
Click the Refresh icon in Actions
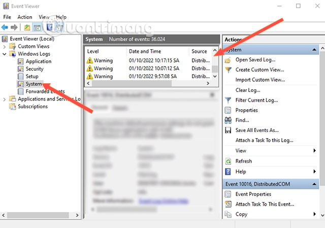coord(228,161)
